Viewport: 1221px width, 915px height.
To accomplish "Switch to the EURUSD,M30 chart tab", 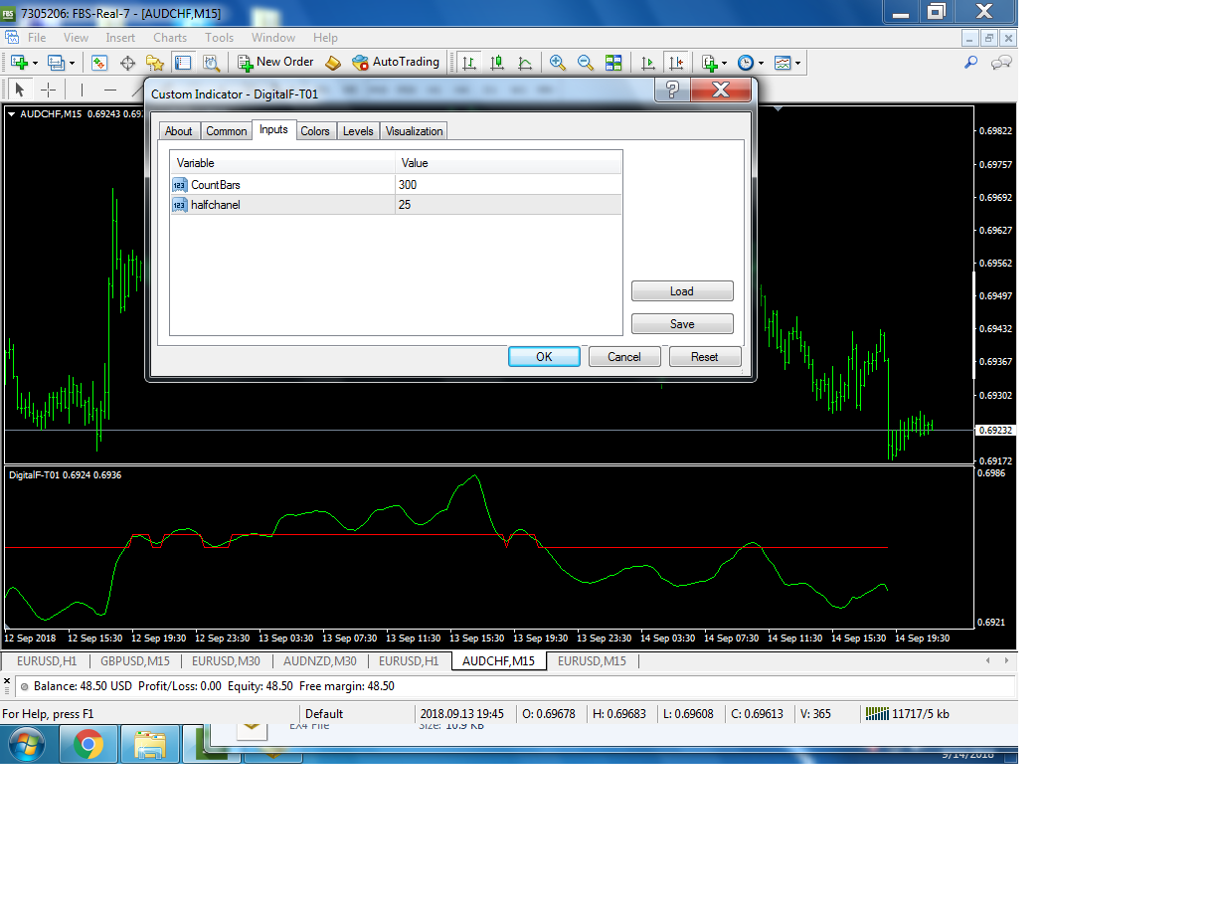I will 227,661.
